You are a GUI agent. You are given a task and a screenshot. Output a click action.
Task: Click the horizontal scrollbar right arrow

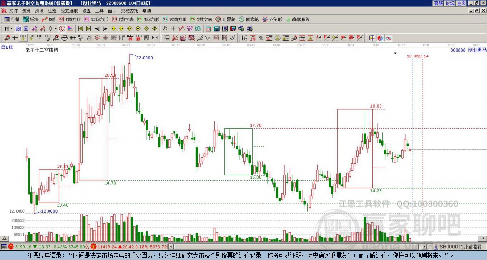coord(424,247)
